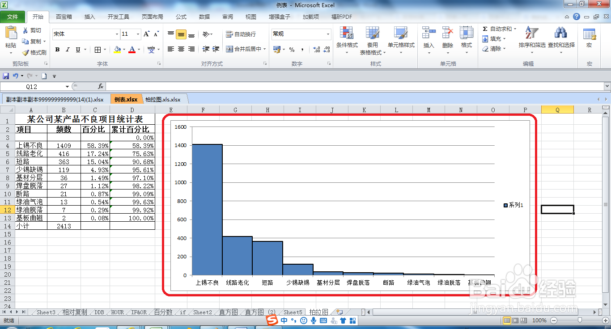Click zoom out minus button

click(x=554, y=321)
